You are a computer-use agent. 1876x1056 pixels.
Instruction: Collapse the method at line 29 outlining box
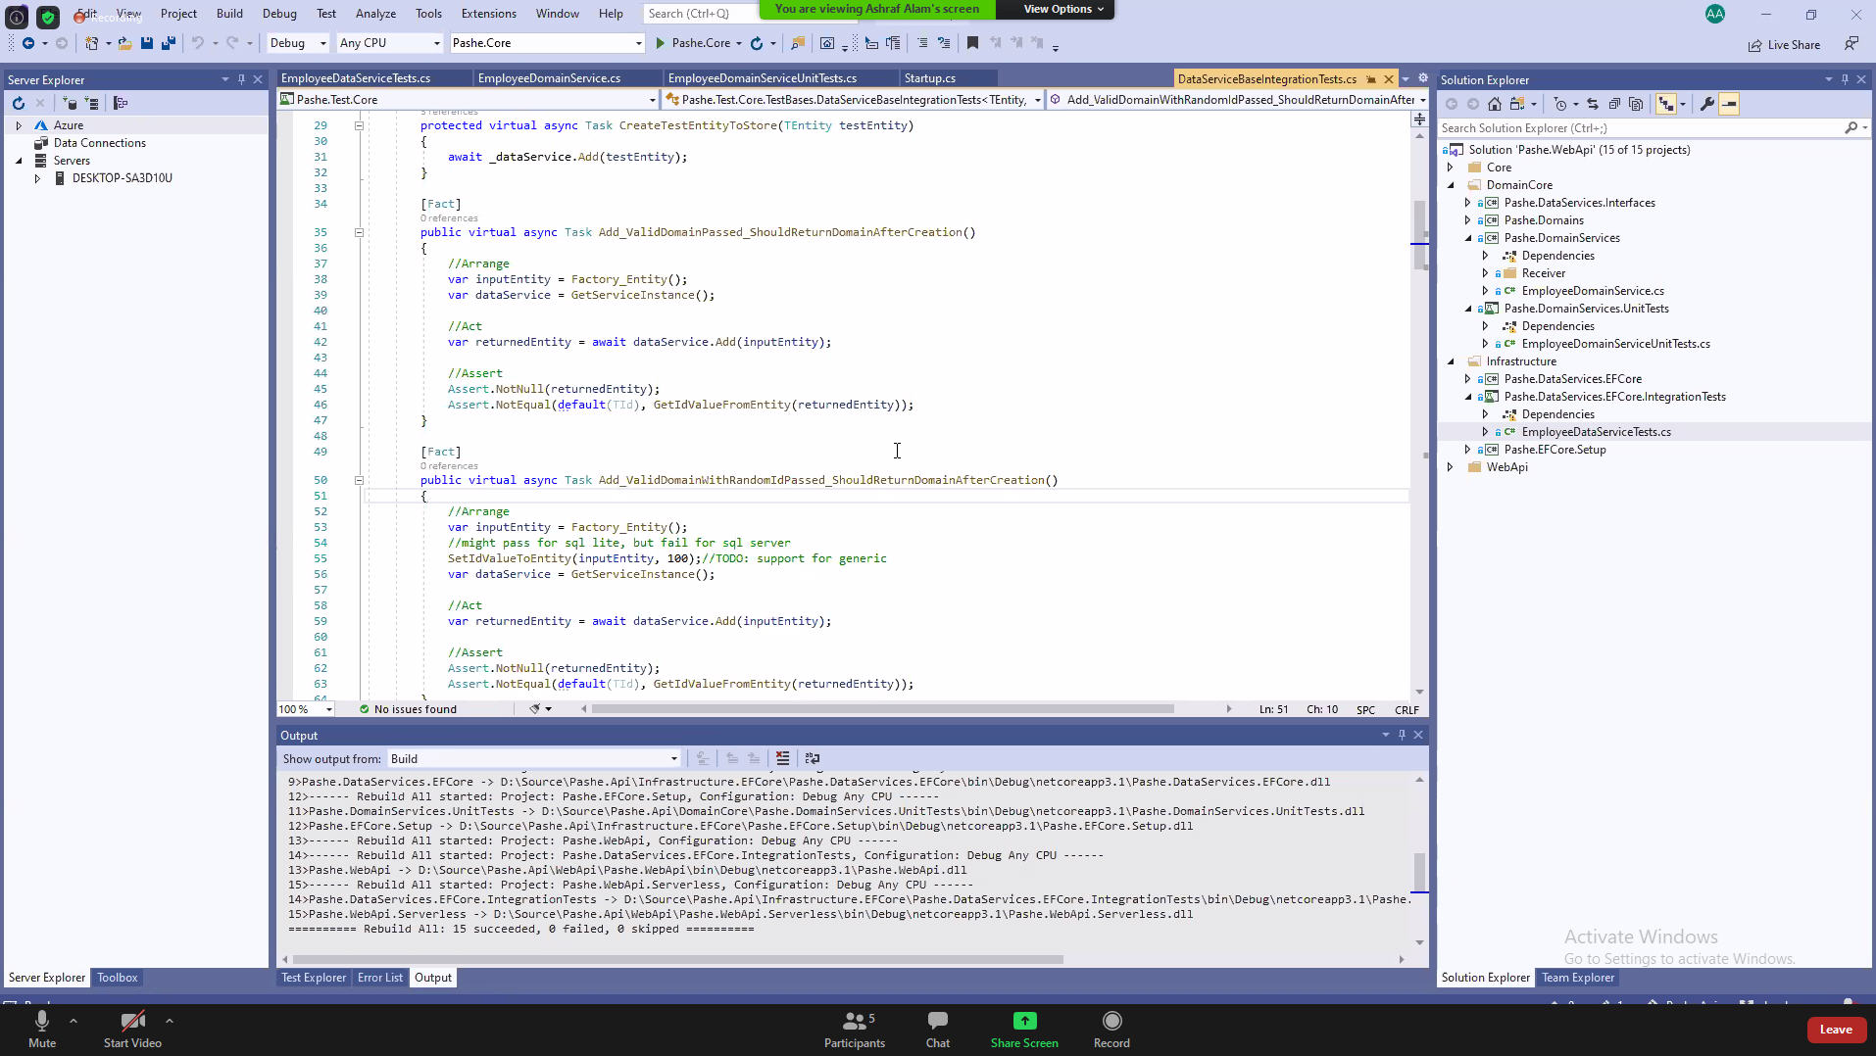pyautogui.click(x=359, y=126)
